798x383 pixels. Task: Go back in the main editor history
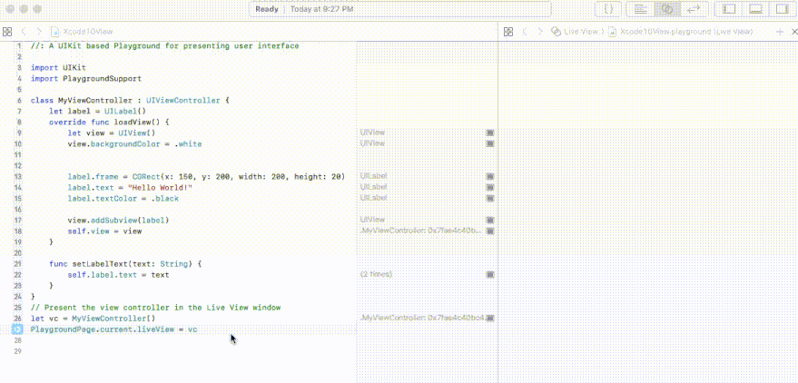pos(25,31)
